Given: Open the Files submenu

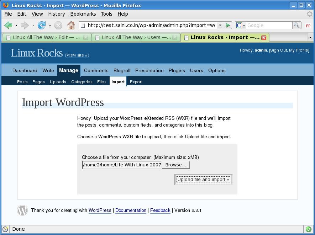Looking at the screenshot, I should point(102,82).
